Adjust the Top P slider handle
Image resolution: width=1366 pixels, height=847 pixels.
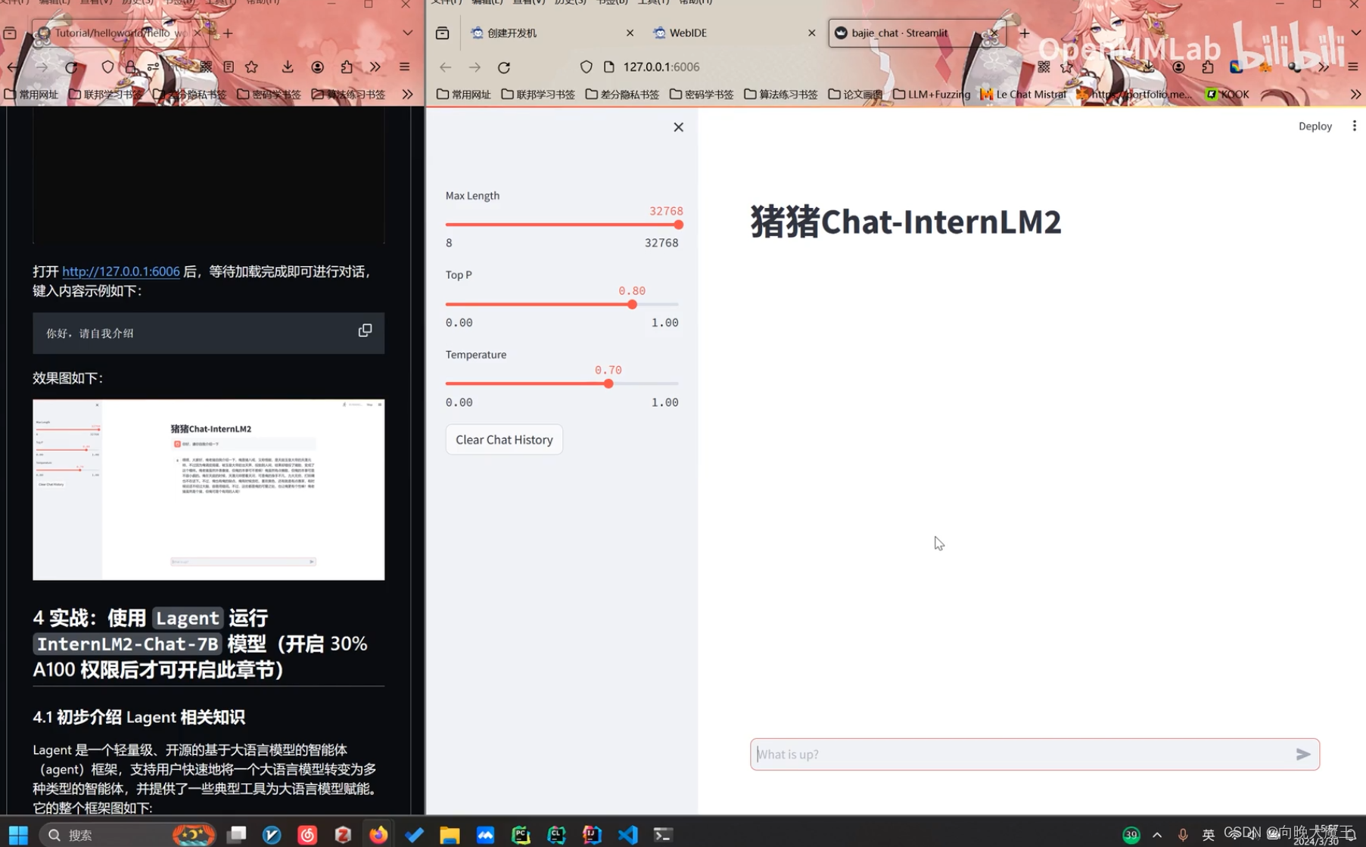[x=632, y=305]
